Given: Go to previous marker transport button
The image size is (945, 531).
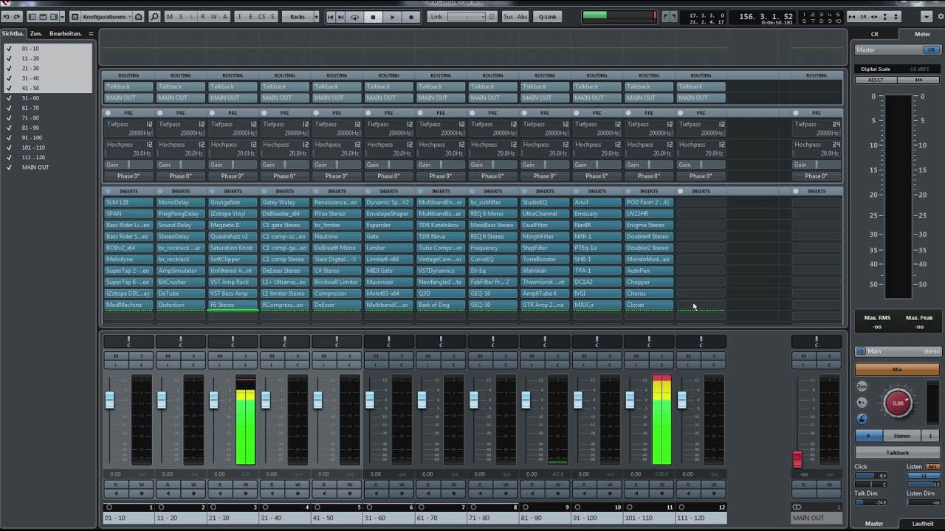Looking at the screenshot, I should (330, 16).
